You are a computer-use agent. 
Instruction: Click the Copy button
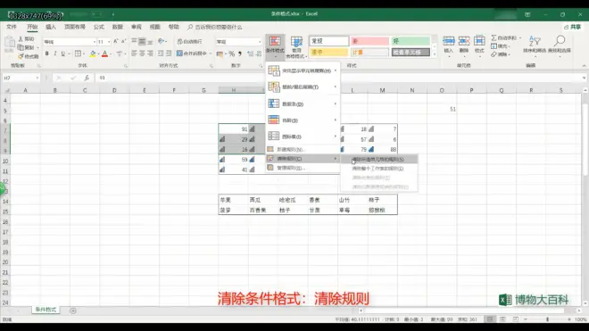[x=26, y=47]
